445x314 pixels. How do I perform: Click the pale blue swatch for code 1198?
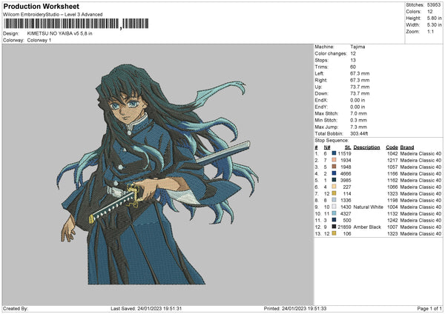click(x=334, y=200)
